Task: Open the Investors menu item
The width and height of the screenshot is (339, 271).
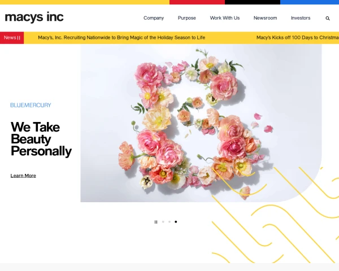Action: 301,18
